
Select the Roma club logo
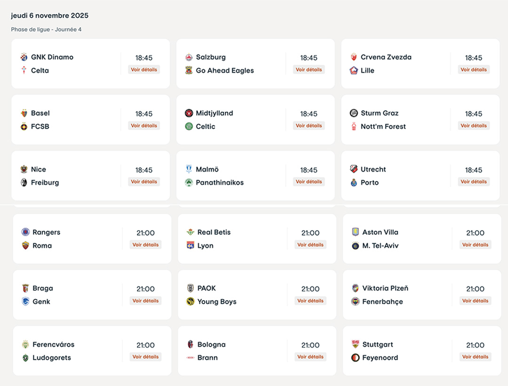[x=25, y=246]
